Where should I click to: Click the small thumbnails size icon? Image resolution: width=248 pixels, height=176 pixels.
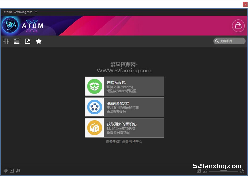point(205,171)
